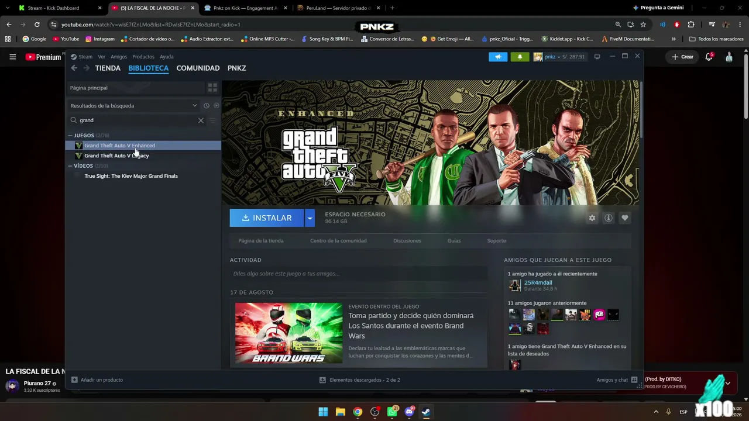Open Discusiones link
The image size is (749, 421).
tap(407, 241)
